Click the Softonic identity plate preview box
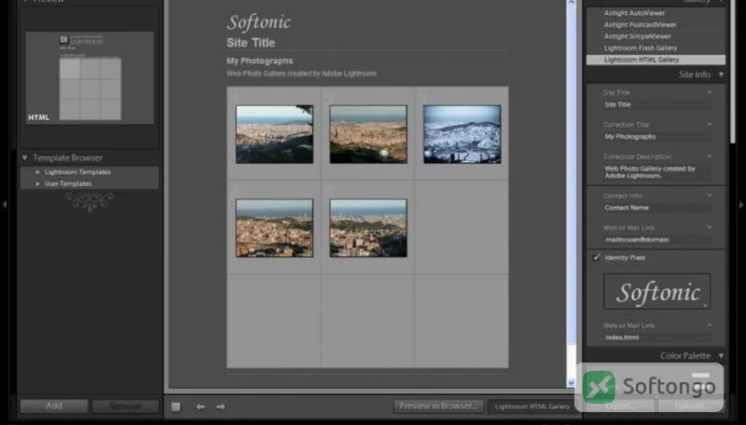Image resolution: width=746 pixels, height=425 pixels. click(656, 292)
